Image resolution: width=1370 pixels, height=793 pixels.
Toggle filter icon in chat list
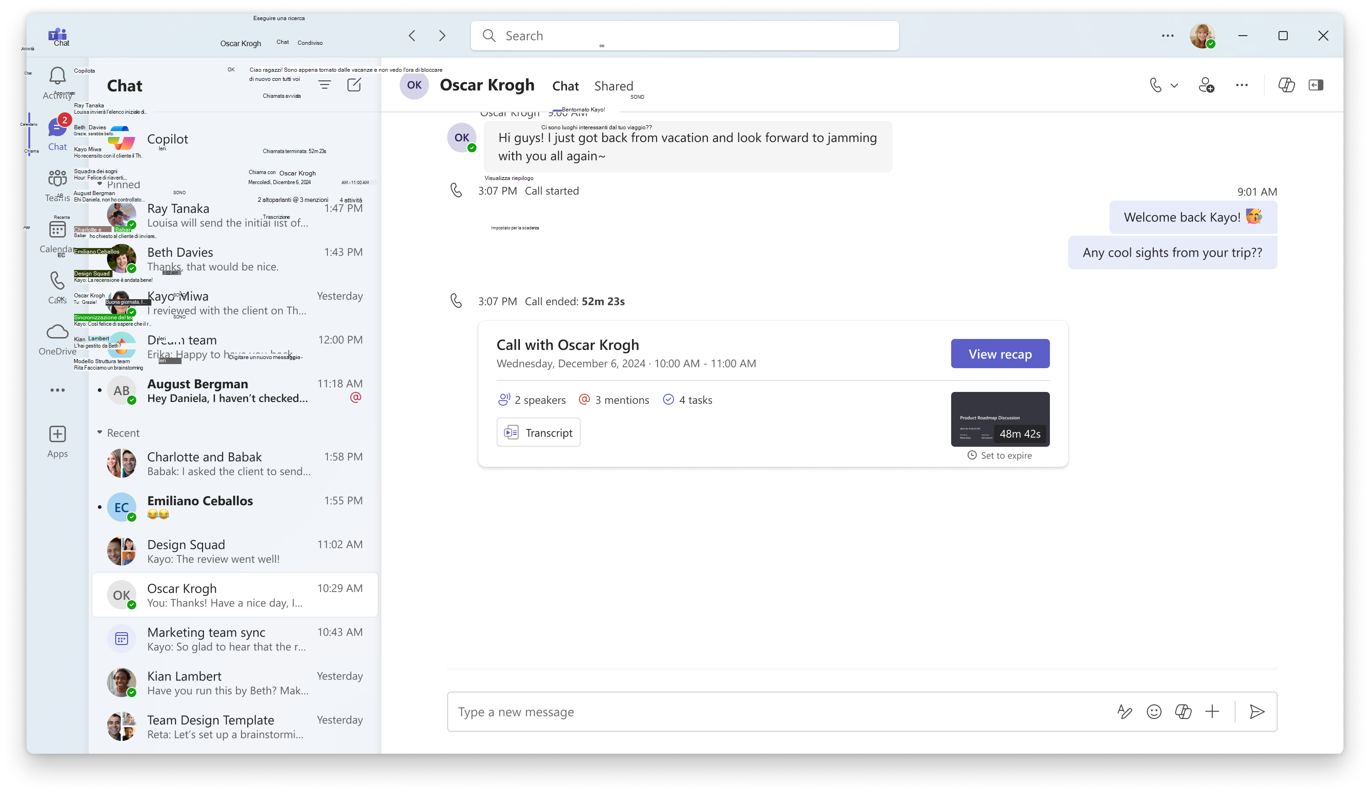[325, 85]
